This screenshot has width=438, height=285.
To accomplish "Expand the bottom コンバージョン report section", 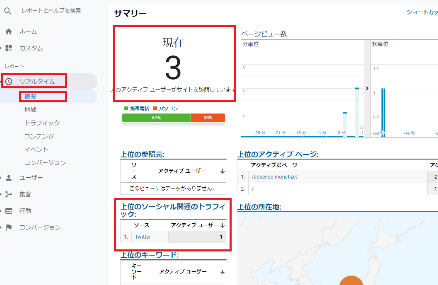I will click(x=1, y=227).
